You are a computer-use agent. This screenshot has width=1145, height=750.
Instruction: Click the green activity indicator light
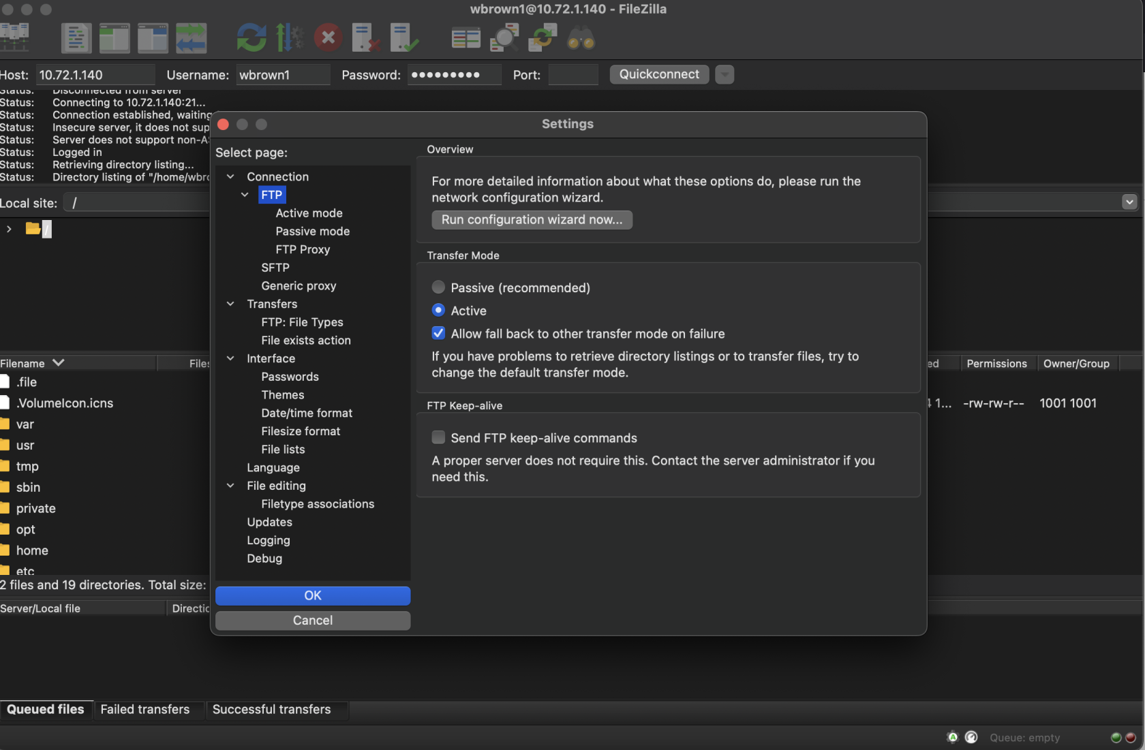tap(1116, 738)
